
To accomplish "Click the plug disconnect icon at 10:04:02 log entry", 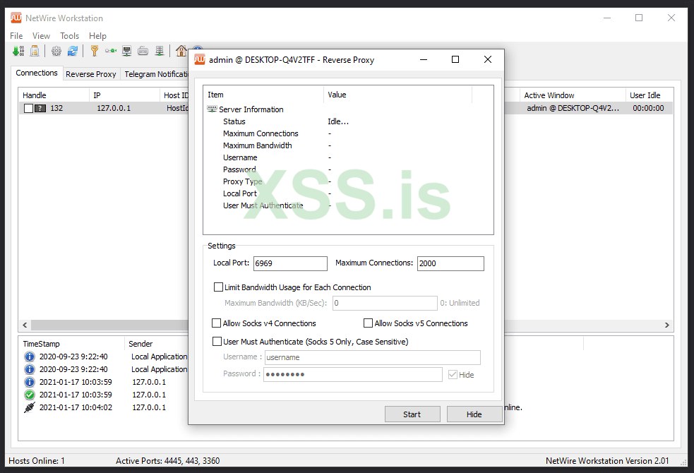I will pyautogui.click(x=29, y=407).
